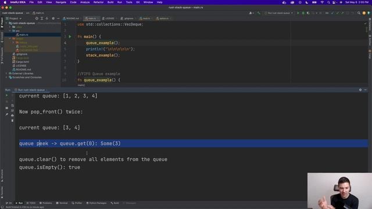This screenshot has height=209, width=372.
Task: Click the highlighted 'queue peek' console line
Action: point(194,143)
